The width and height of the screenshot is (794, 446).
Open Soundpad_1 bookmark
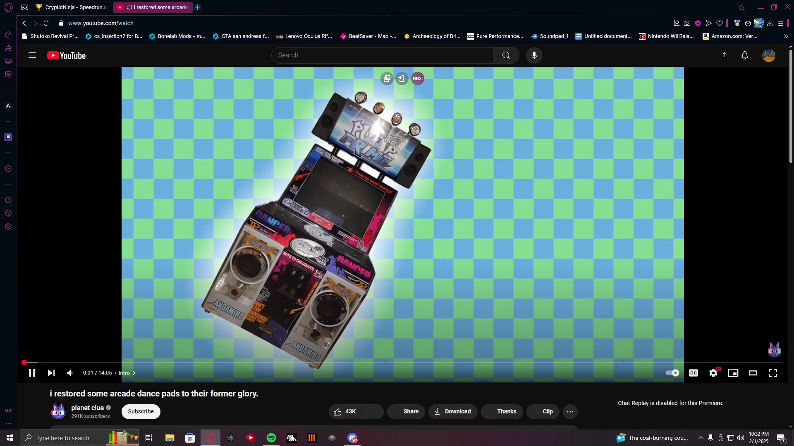[550, 36]
